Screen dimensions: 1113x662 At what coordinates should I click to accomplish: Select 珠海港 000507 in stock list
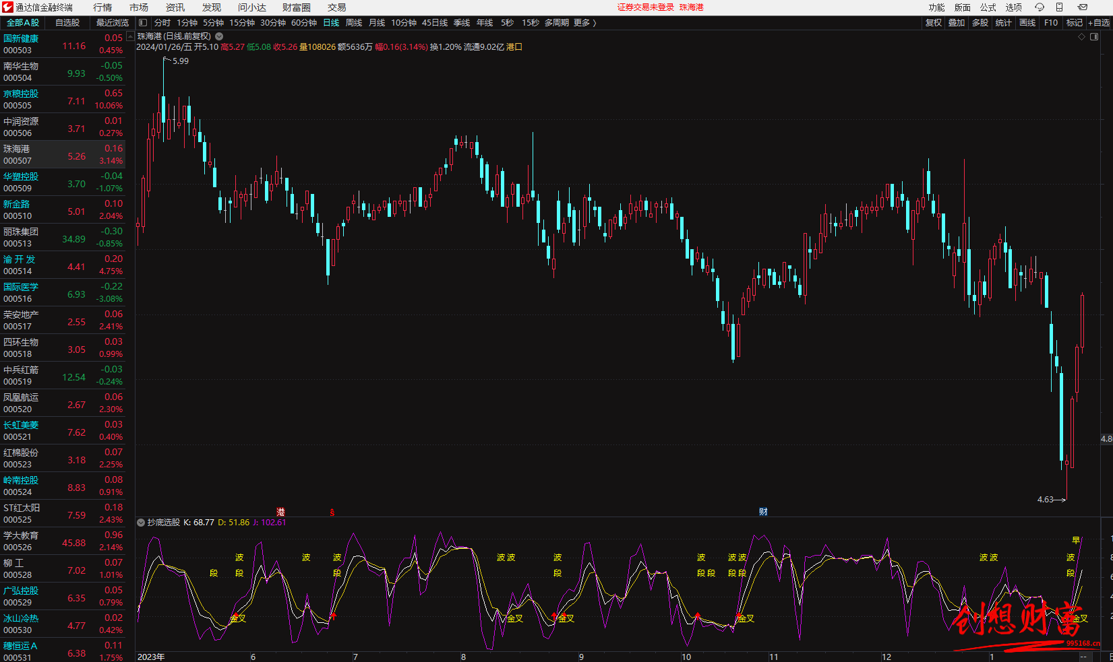63,154
